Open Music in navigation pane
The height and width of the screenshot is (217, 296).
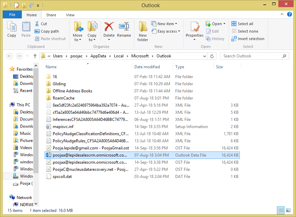(22, 133)
